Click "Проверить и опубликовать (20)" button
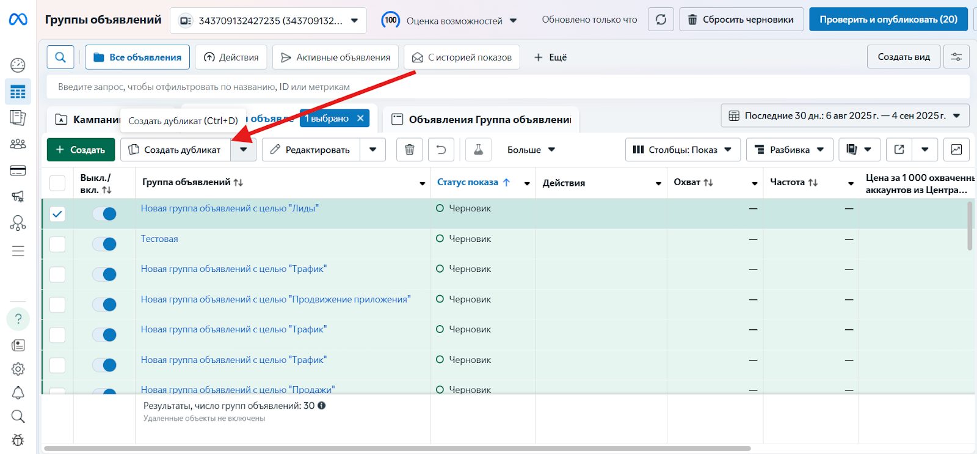This screenshot has width=977, height=454. (888, 20)
